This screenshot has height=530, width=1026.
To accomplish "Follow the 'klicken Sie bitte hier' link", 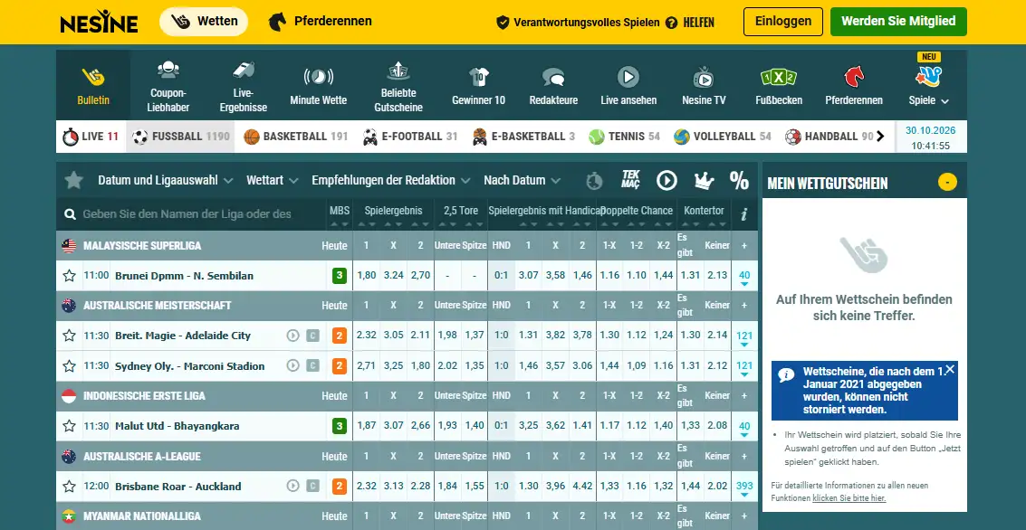I will (x=849, y=498).
